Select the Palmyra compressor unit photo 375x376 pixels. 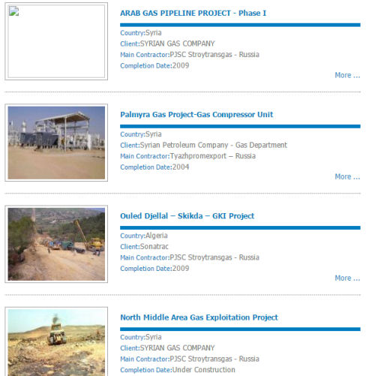click(56, 143)
